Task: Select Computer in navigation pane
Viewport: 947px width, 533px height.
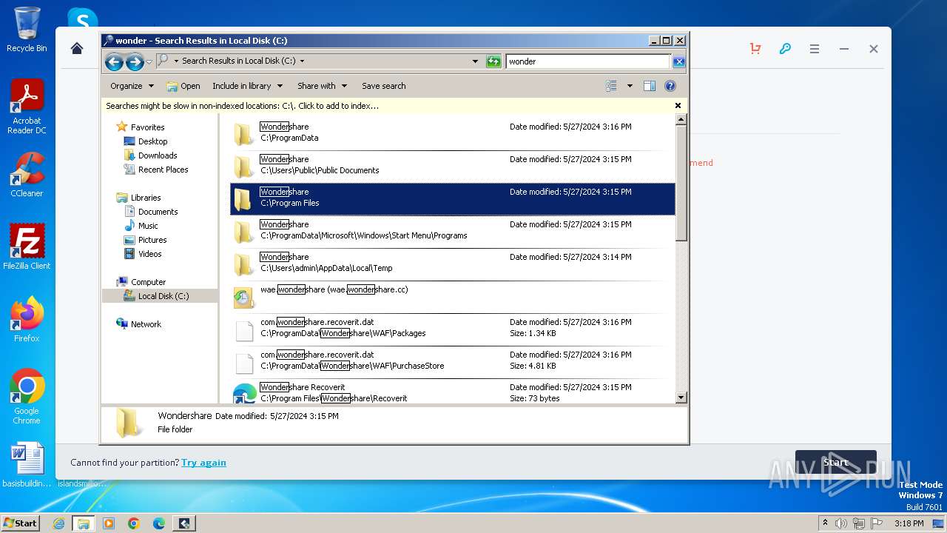Action: [x=148, y=282]
